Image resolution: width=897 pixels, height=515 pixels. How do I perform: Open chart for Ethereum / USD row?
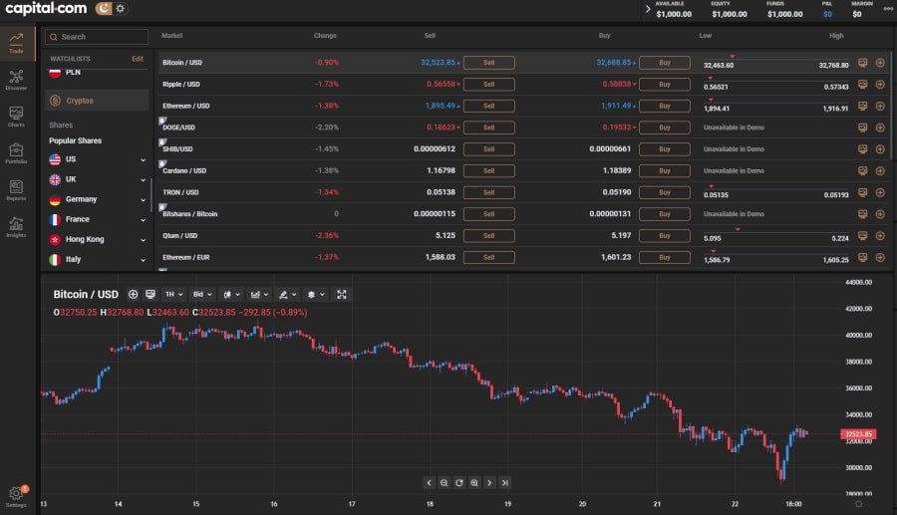(x=862, y=107)
